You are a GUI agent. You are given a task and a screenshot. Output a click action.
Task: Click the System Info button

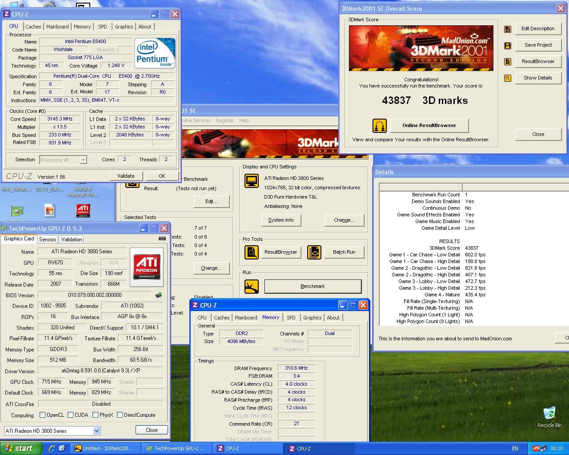(x=281, y=220)
